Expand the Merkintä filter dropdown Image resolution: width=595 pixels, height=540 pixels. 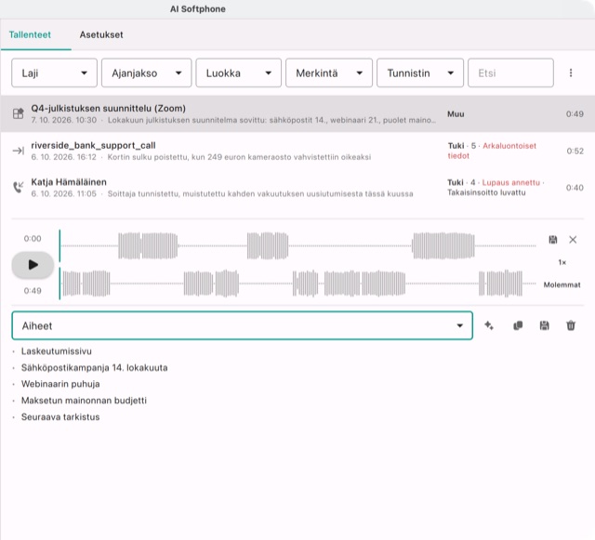coord(329,72)
